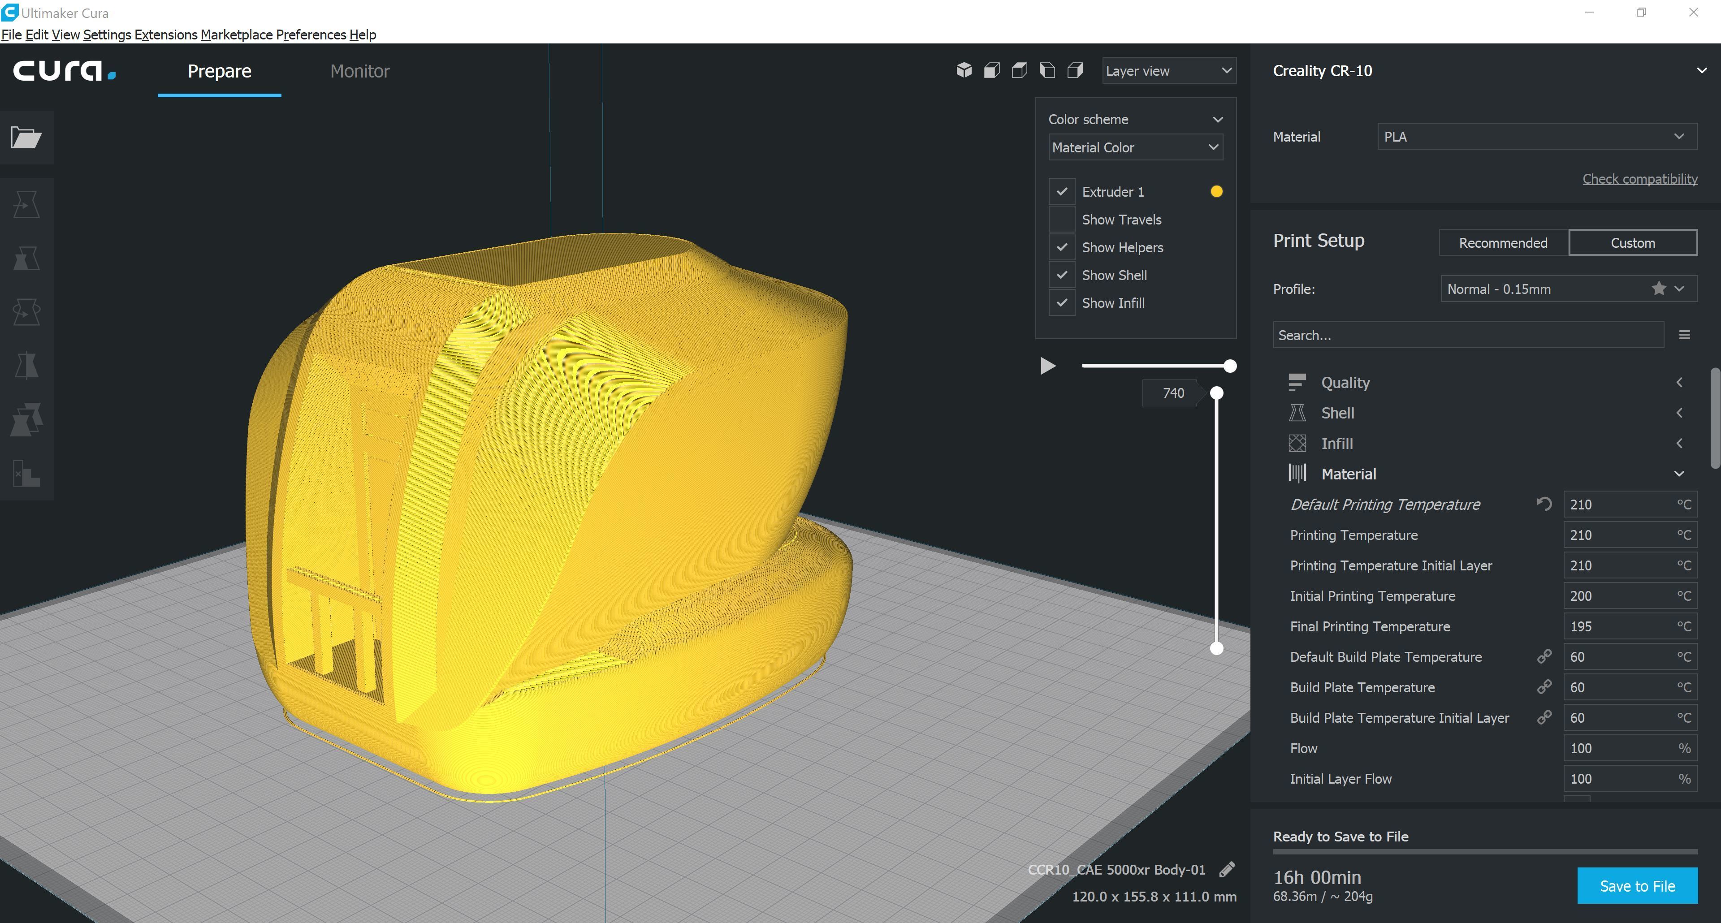Uncheck the Show Helpers checkbox
Screen dimensions: 1721x923
(x=1062, y=247)
